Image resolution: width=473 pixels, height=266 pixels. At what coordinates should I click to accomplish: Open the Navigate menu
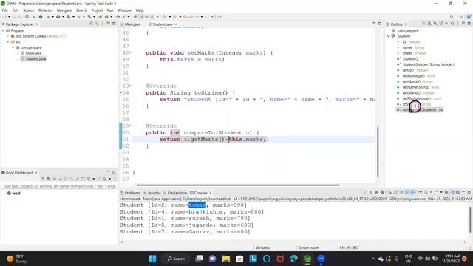pyautogui.click(x=64, y=10)
